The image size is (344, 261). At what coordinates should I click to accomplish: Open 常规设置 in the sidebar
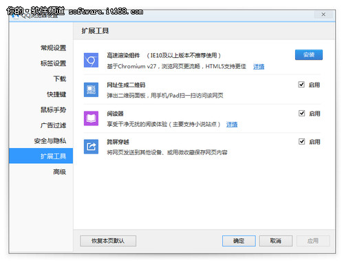[53, 48]
